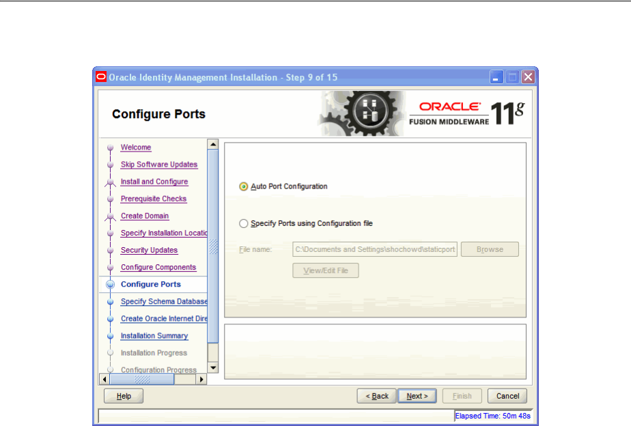Open Install and Configure step
Screen dimensions: 631x426
(154, 182)
